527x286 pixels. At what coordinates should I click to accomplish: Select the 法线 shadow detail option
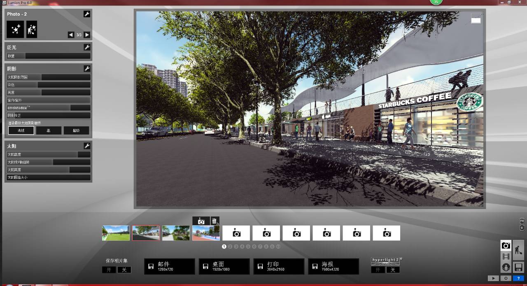tap(21, 130)
